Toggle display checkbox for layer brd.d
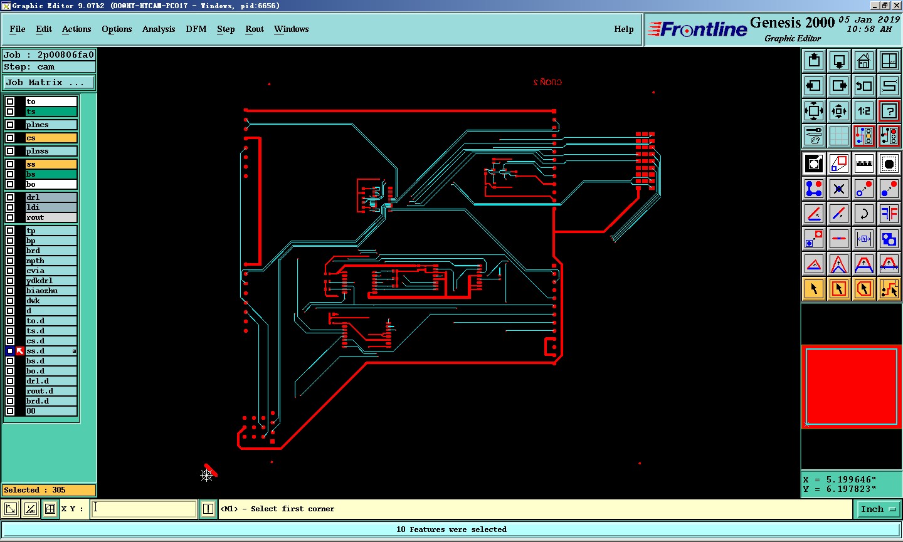903x542 pixels. tap(10, 401)
